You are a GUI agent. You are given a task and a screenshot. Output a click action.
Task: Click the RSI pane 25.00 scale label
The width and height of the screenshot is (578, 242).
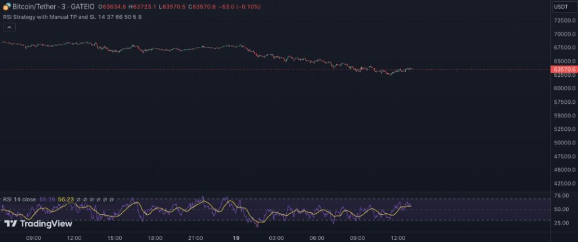(561, 223)
